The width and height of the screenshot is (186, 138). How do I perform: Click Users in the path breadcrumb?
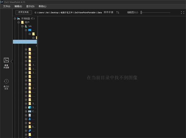[41, 13]
